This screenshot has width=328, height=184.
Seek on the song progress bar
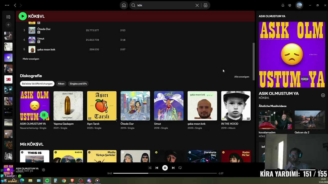(165, 173)
